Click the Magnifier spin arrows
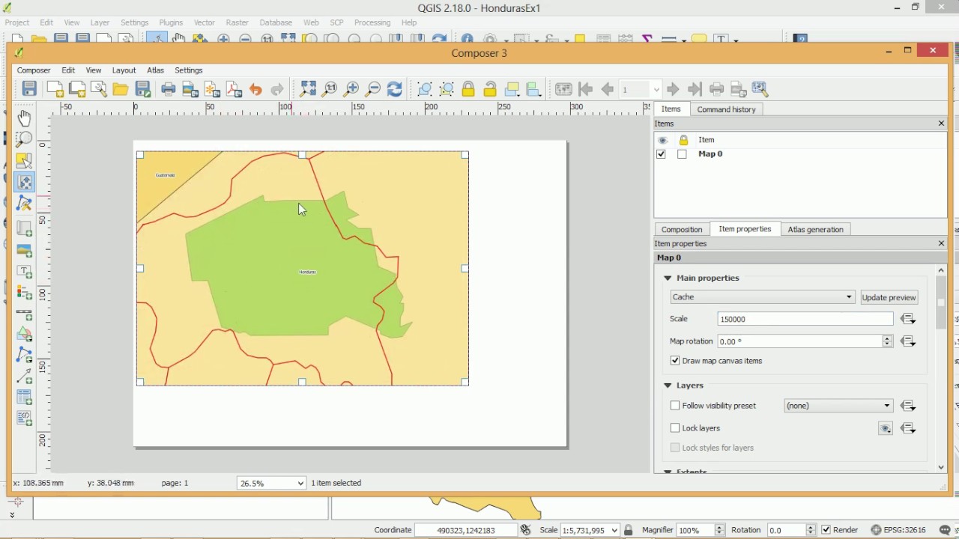The image size is (959, 539). click(x=720, y=530)
